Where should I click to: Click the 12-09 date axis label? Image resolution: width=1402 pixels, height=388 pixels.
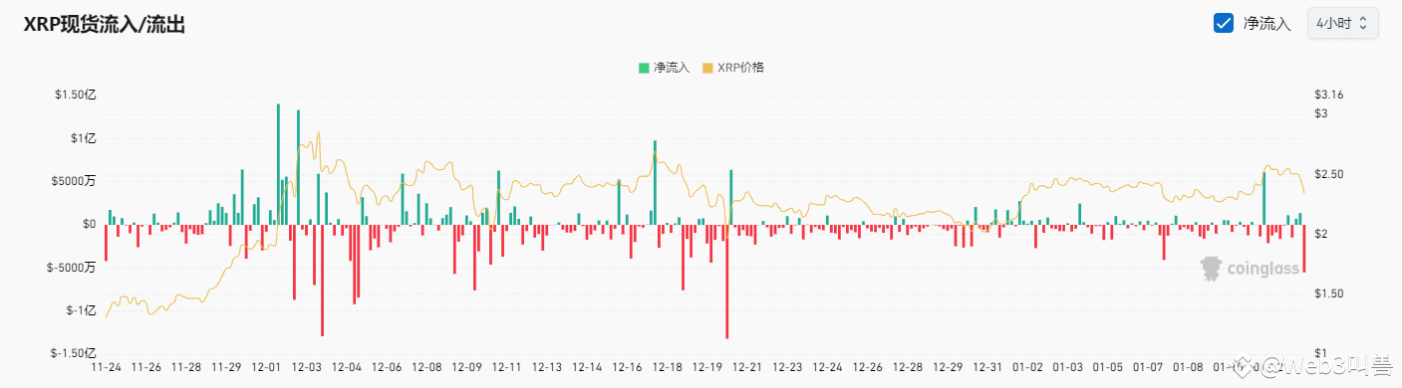pos(467,367)
